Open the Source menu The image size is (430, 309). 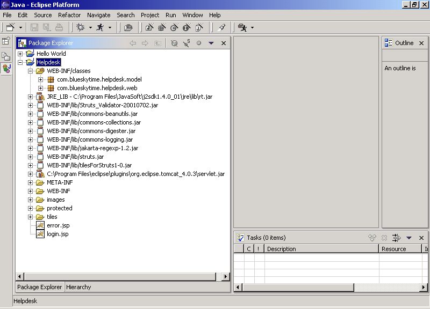43,15
